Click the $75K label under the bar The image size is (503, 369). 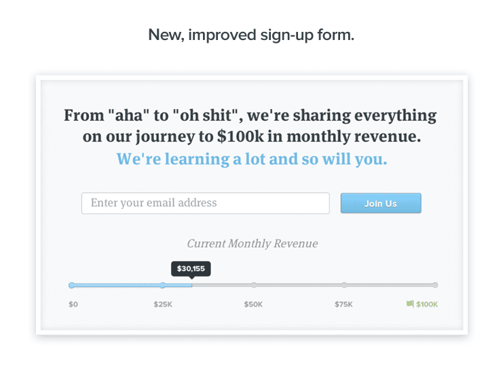click(343, 305)
